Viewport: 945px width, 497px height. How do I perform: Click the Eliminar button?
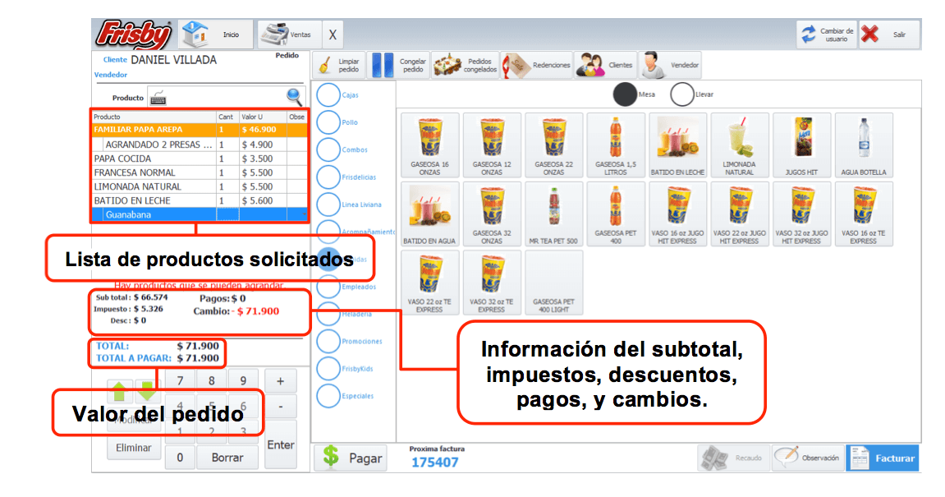pos(133,449)
